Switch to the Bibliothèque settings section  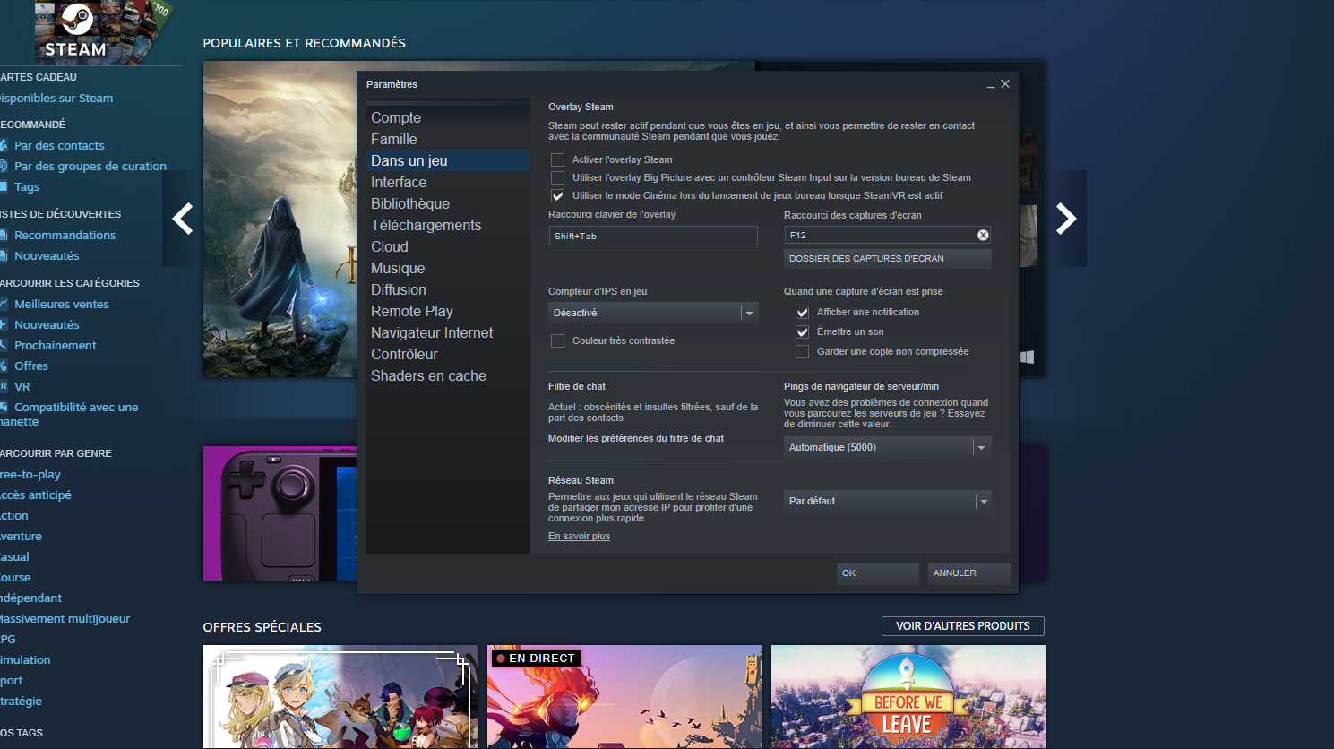pos(410,203)
